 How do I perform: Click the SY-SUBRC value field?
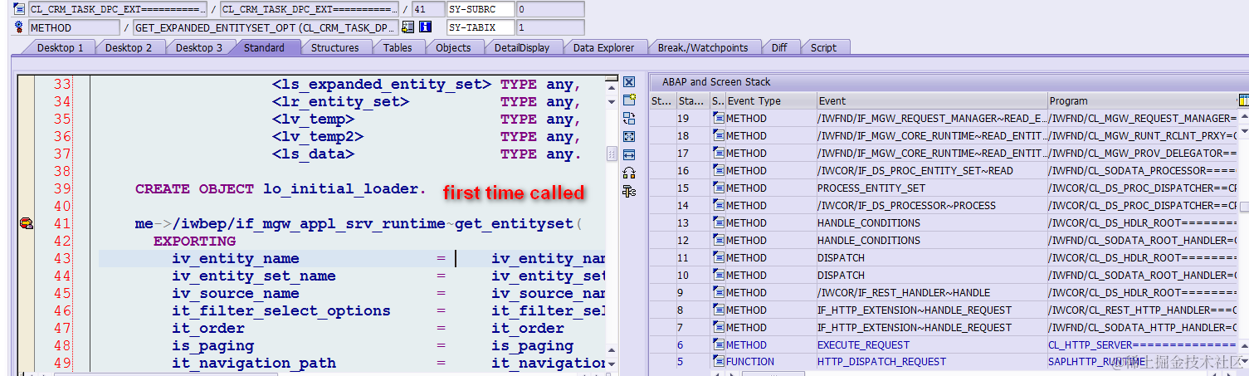coord(549,9)
